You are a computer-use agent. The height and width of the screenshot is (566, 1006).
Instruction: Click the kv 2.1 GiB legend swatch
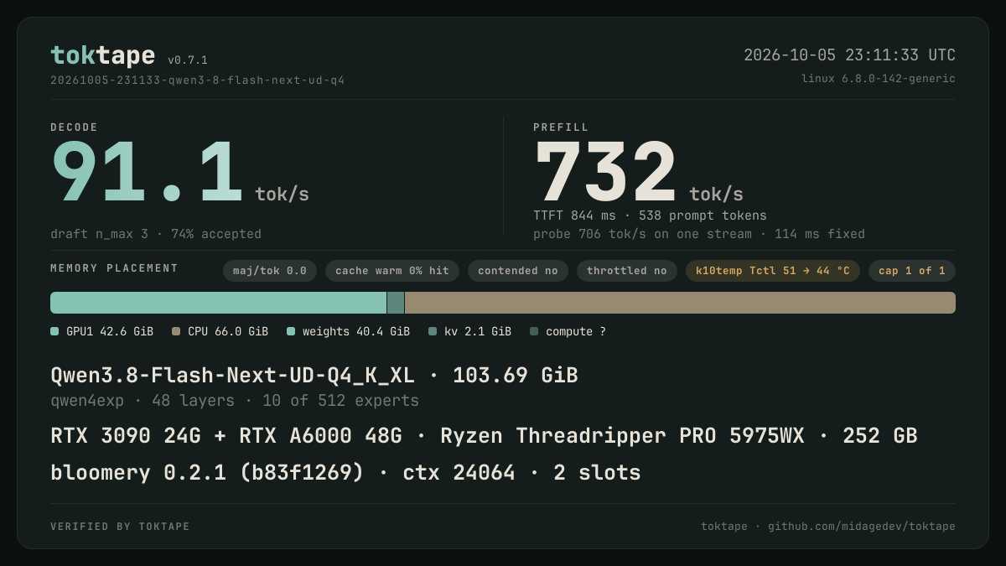coord(433,331)
